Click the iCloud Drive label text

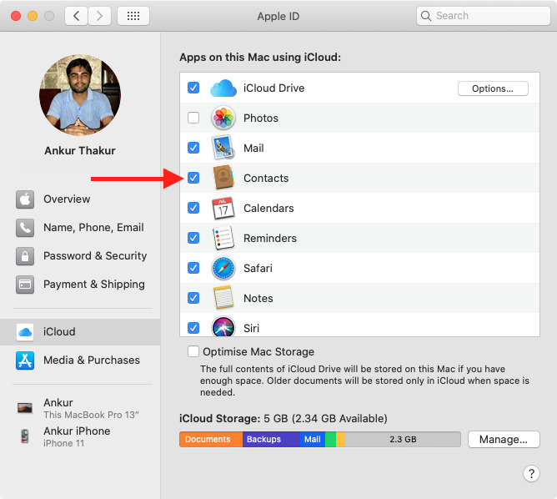273,88
